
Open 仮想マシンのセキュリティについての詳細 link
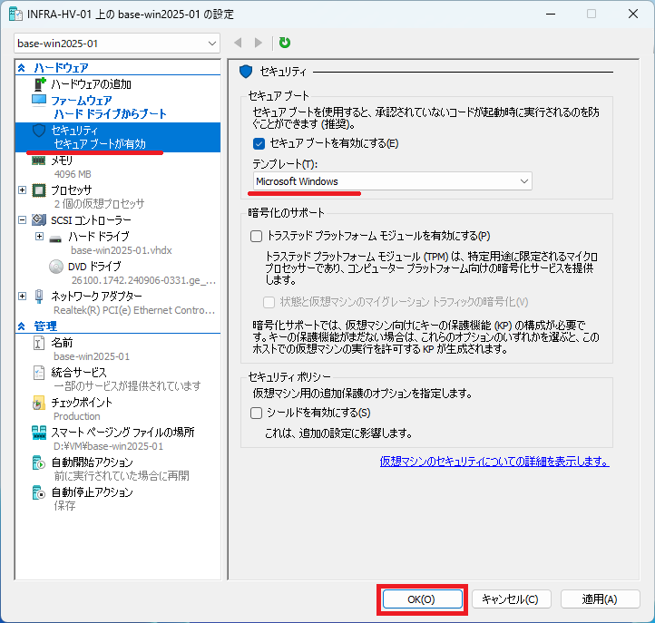point(494,462)
